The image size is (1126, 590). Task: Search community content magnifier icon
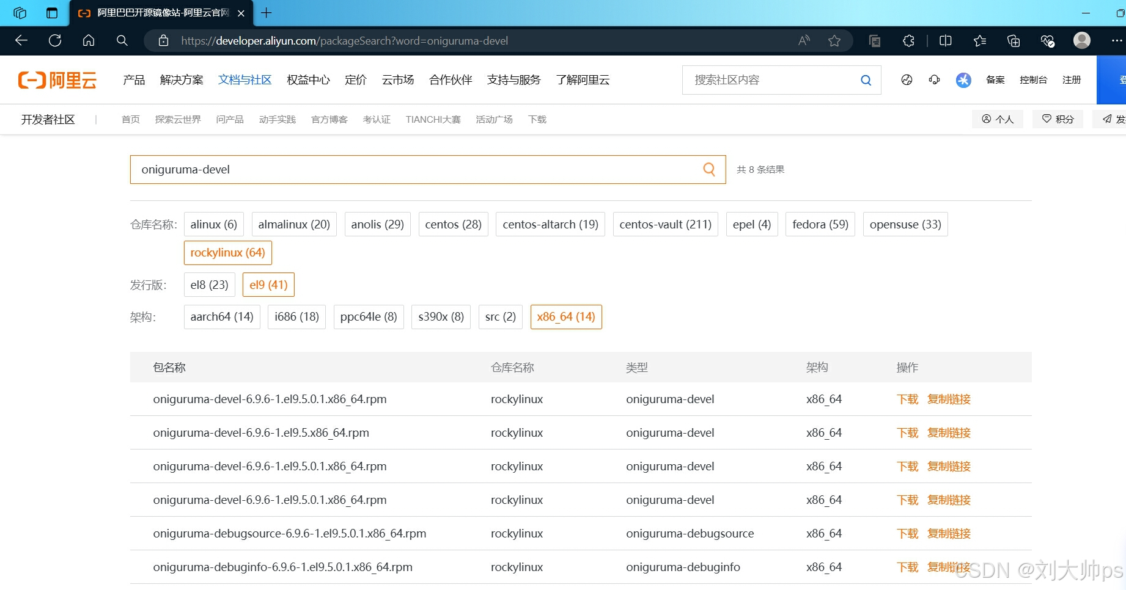tap(866, 80)
